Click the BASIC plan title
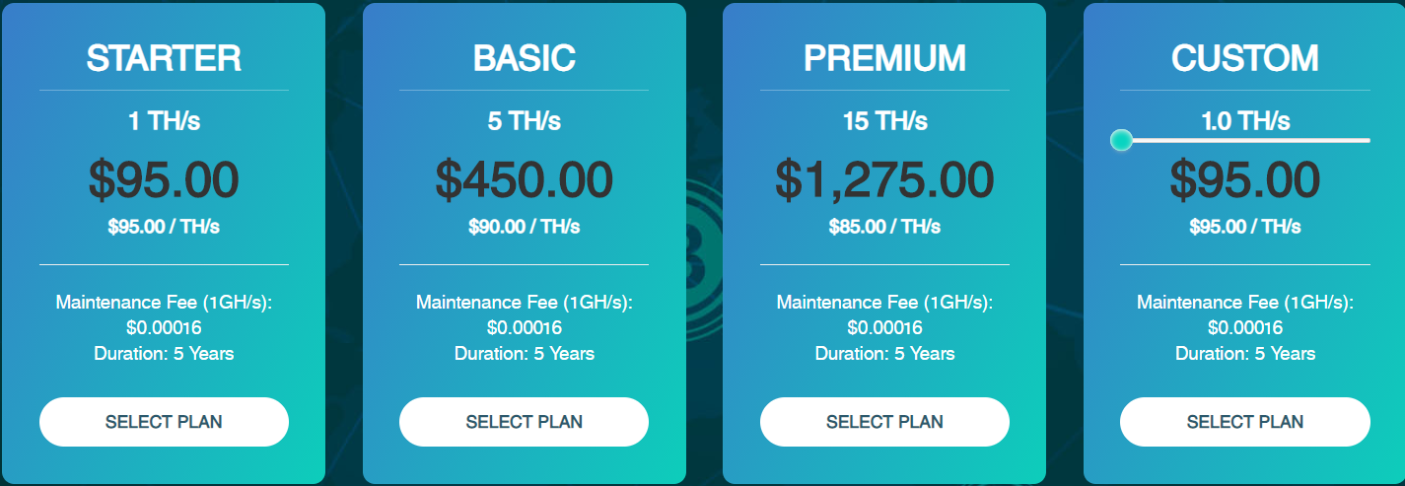The image size is (1405, 486). click(x=524, y=58)
